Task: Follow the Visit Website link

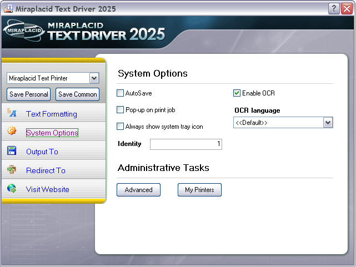Action: pos(48,189)
